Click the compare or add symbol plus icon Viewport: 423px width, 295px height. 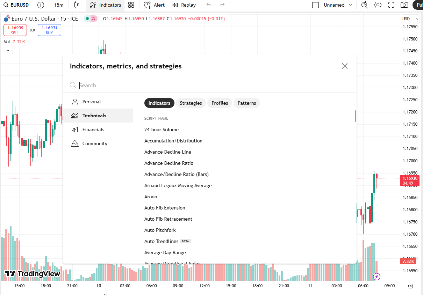(41, 5)
